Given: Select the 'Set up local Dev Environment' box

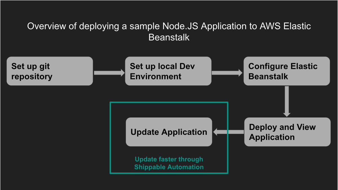Looking at the screenshot, I should tap(168, 71).
